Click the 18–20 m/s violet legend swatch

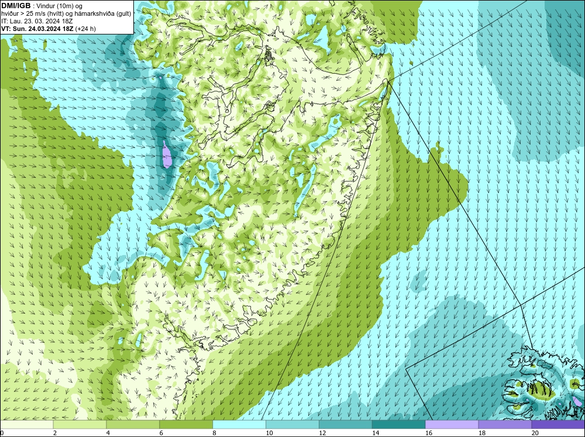[505, 425]
